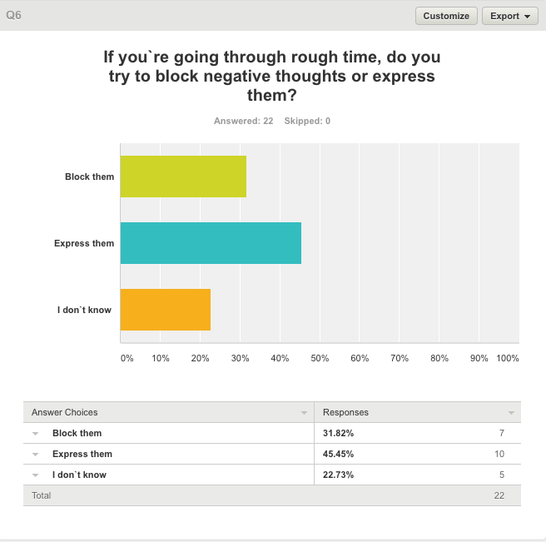Viewport: 546px width, 542px height.
Task: Click the orange I don't know bar
Action: (x=166, y=310)
